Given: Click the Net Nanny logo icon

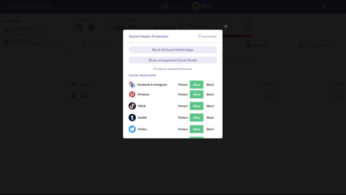Looking at the screenshot, I should (x=13, y=6).
